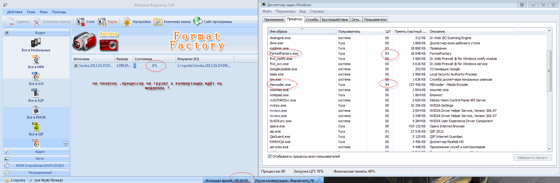The height and width of the screenshot is (183, 560).
Task: Open the Помощь menu
Action: click(59, 12)
